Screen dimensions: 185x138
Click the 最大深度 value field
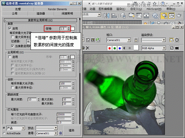pyautogui.click(x=32, y=99)
